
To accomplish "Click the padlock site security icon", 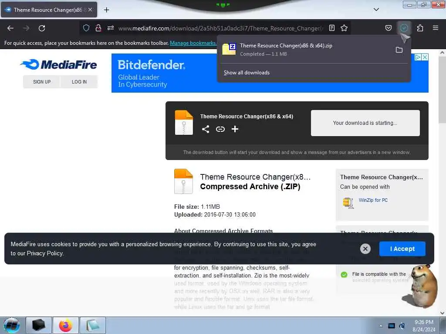I will pyautogui.click(x=98, y=28).
